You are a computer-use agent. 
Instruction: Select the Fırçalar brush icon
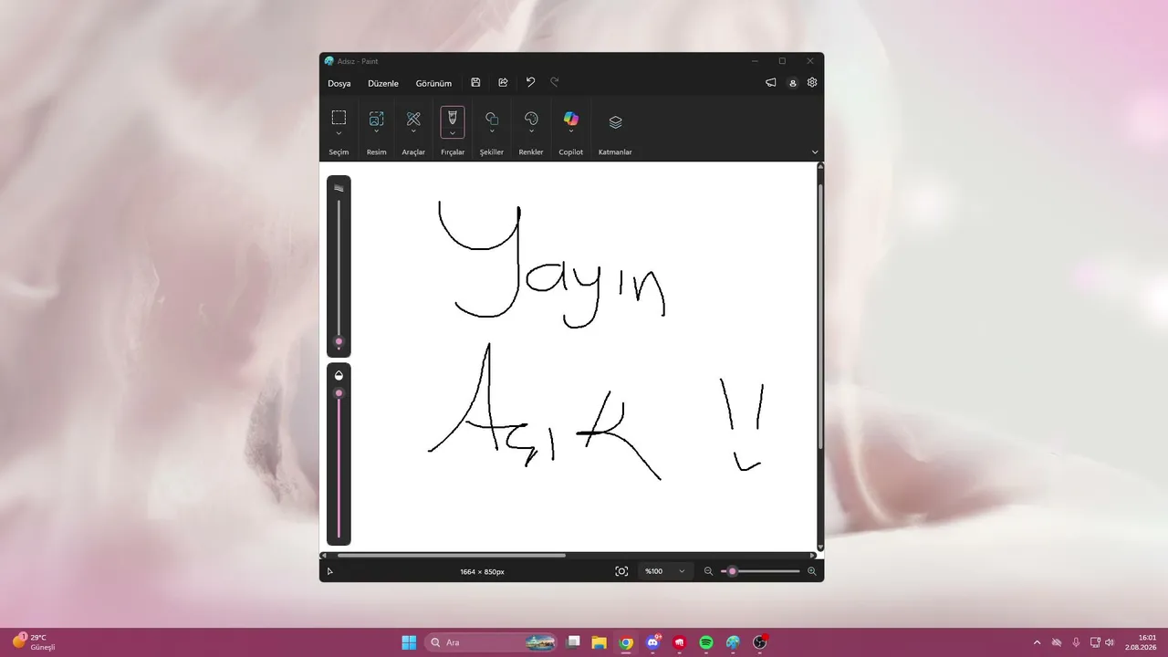(x=453, y=118)
